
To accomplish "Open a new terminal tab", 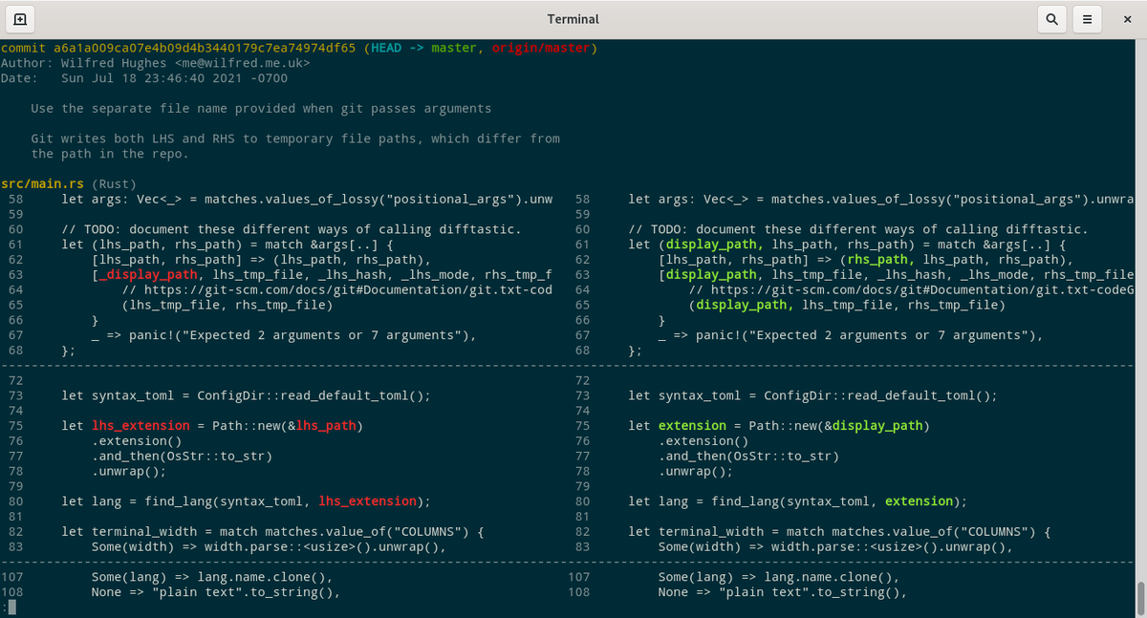I will pos(19,19).
